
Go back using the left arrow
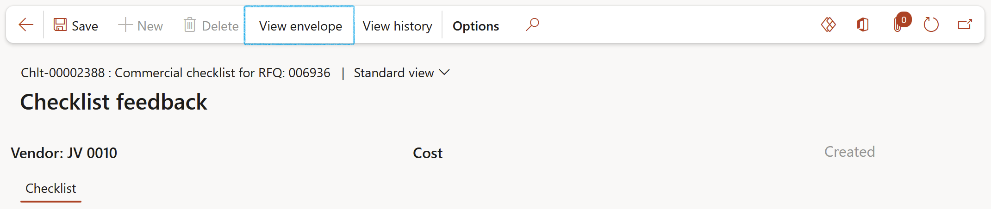click(x=26, y=25)
